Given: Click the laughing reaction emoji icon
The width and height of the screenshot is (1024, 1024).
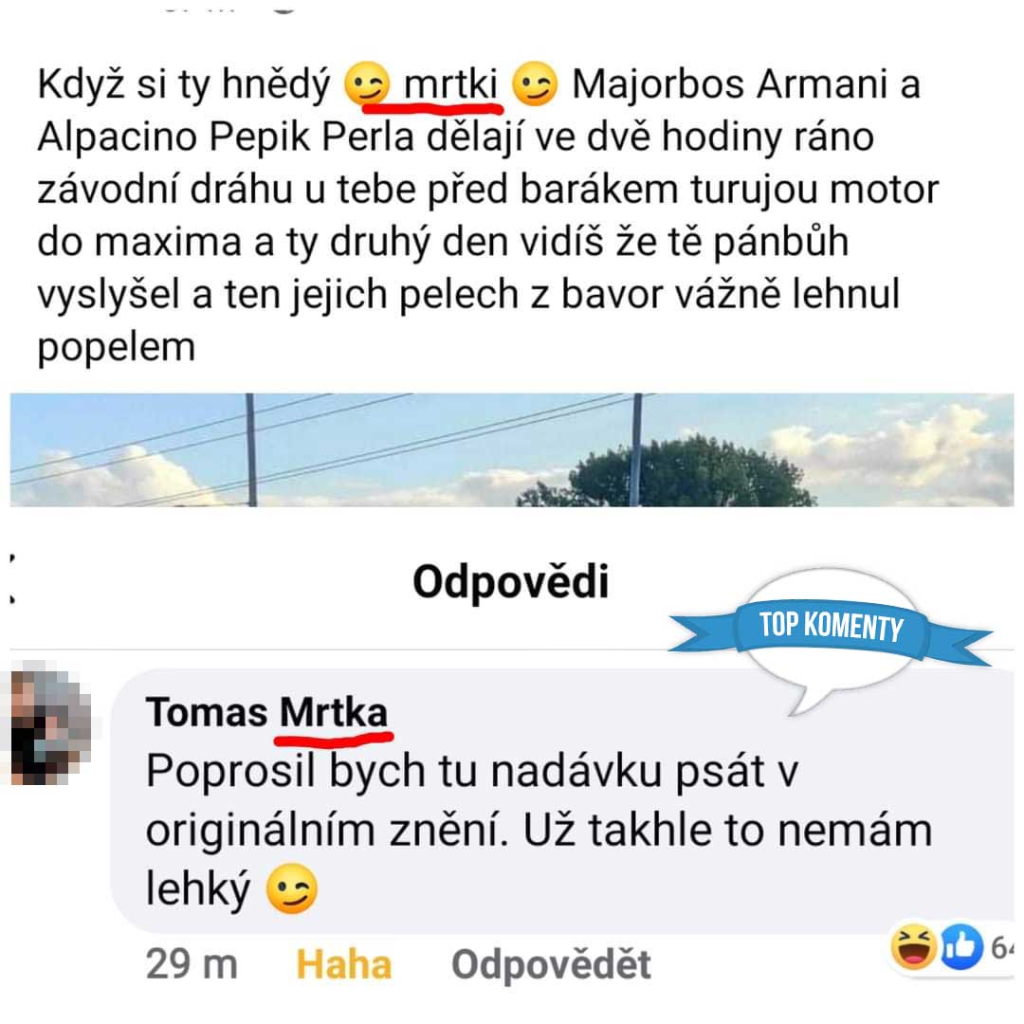Looking at the screenshot, I should tap(913, 945).
